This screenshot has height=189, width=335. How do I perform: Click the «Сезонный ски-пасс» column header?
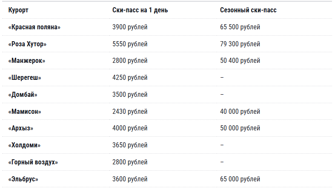[248, 10]
